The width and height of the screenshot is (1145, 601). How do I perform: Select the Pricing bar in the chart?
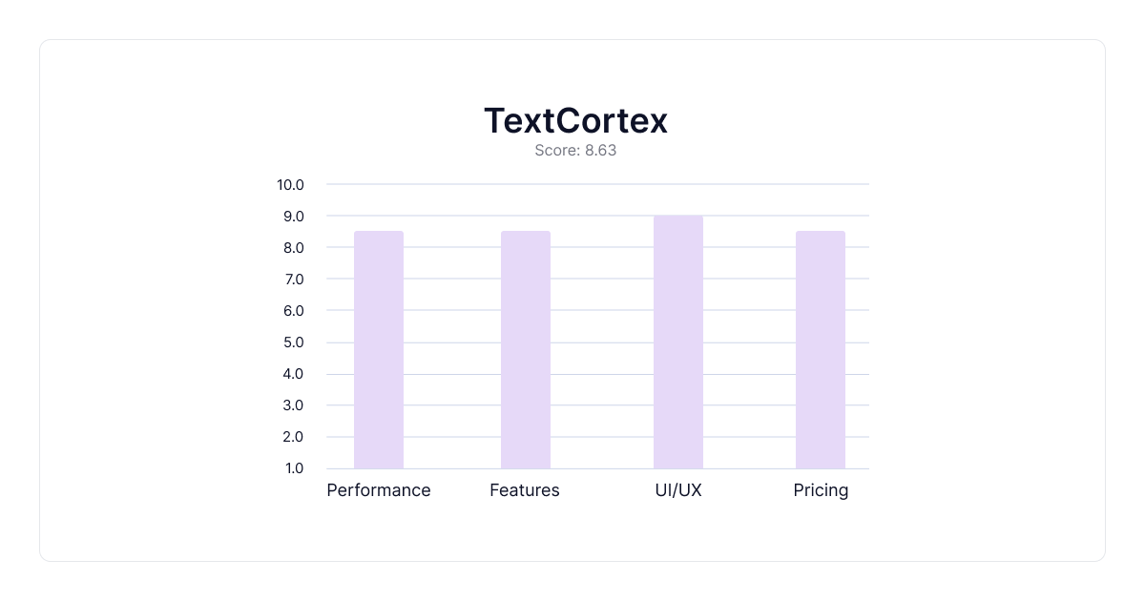click(821, 349)
